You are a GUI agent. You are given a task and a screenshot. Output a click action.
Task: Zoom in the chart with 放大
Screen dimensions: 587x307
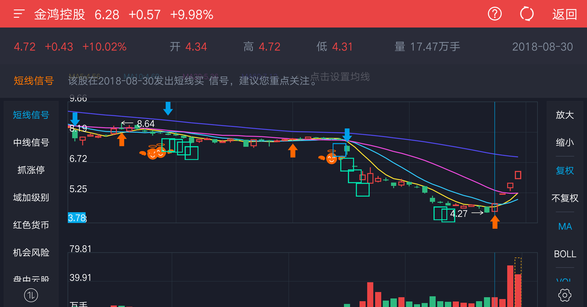pos(565,115)
